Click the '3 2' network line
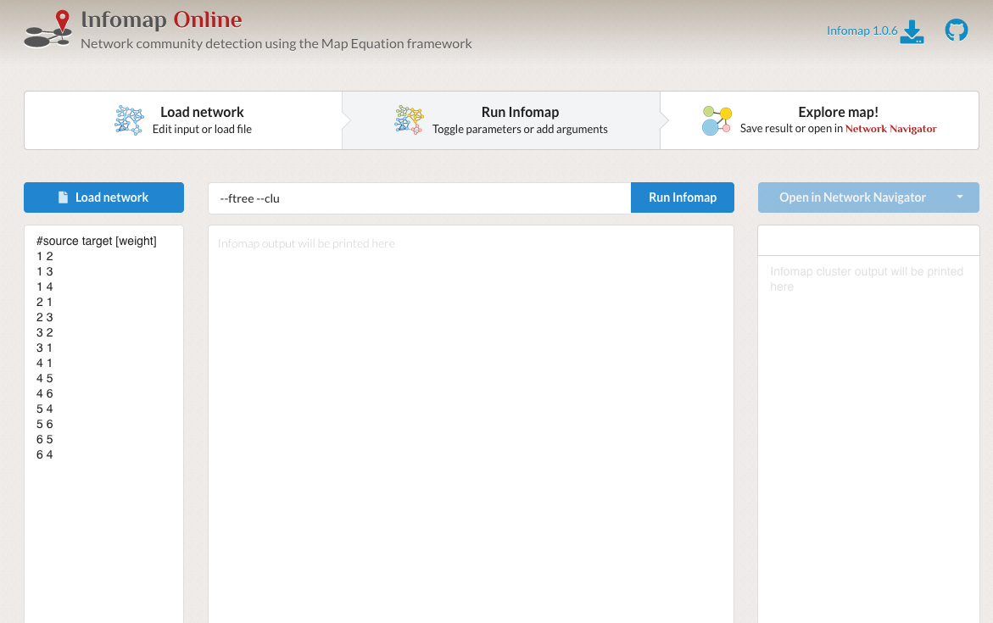Screen dimensions: 993x623 44,332
